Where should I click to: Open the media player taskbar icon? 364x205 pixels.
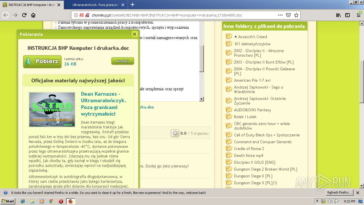(x=42, y=201)
